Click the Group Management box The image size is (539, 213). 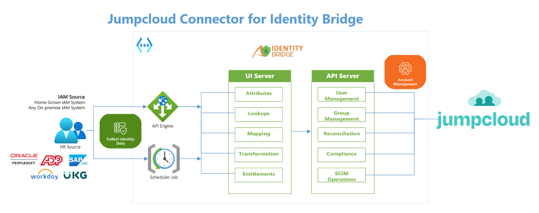click(x=342, y=114)
